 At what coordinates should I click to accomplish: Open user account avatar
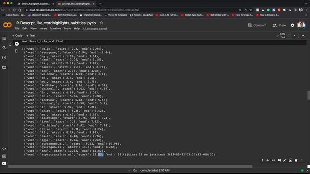pyautogui.click(x=301, y=25)
